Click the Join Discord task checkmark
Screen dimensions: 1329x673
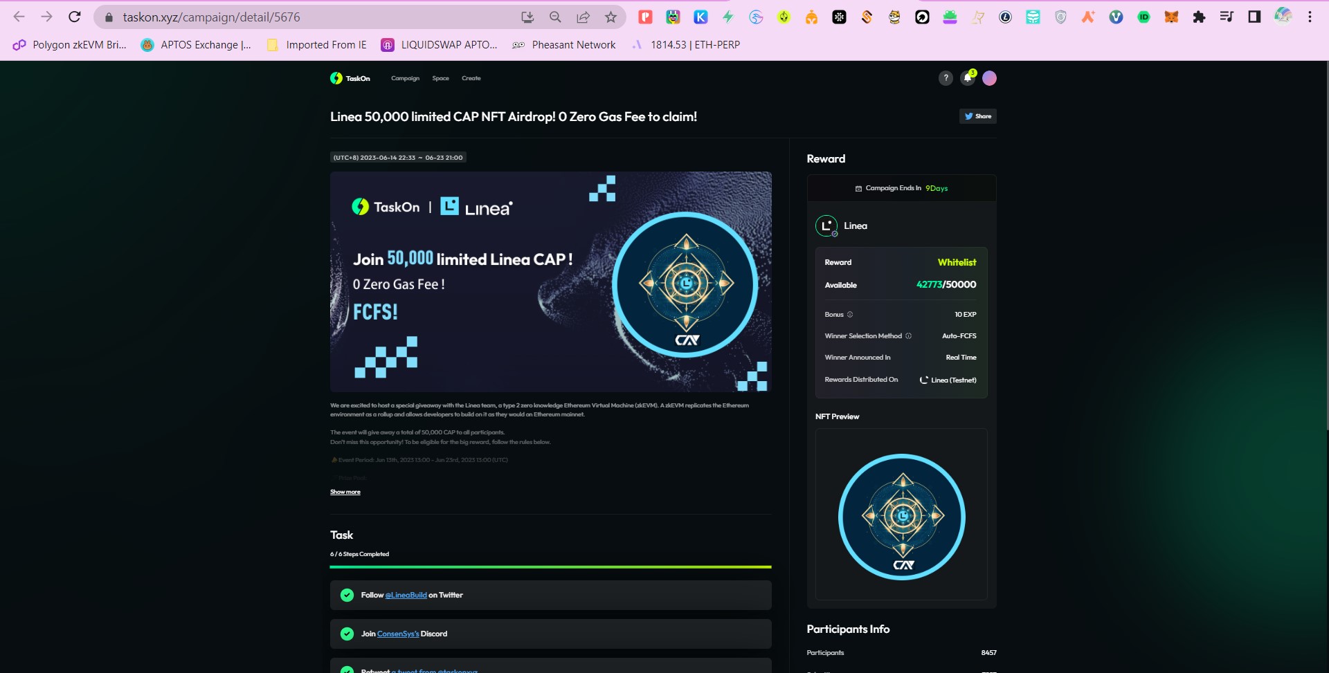347,634
